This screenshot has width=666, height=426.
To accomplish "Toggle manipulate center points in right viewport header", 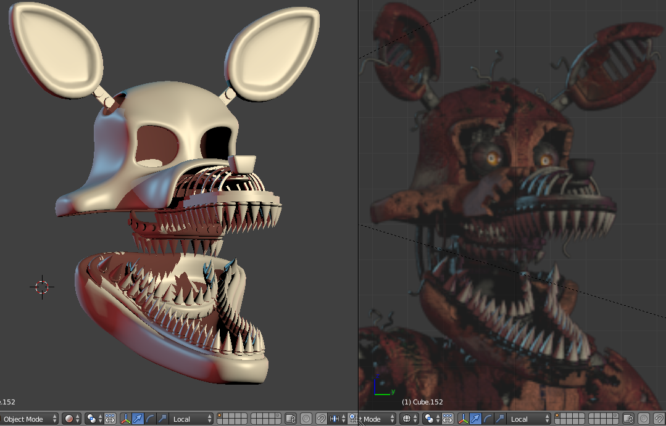I will point(447,419).
